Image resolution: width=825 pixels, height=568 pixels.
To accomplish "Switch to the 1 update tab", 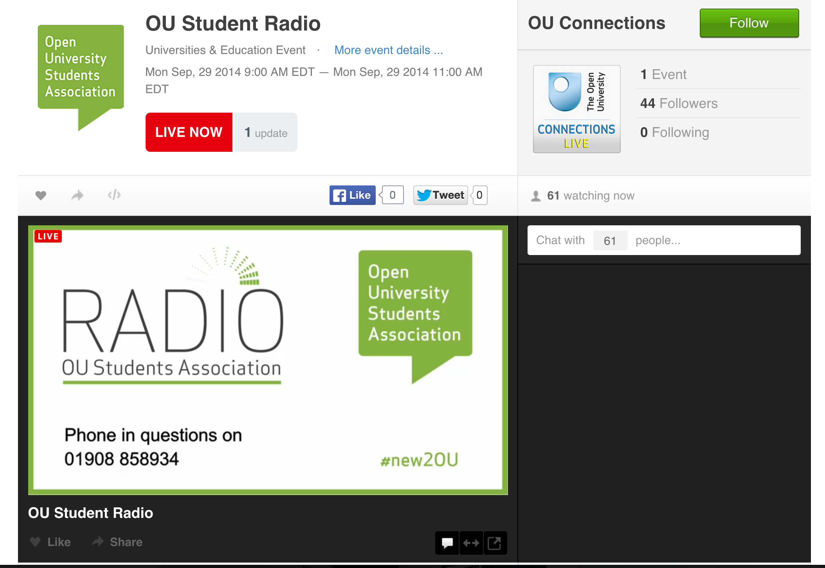I will [266, 133].
